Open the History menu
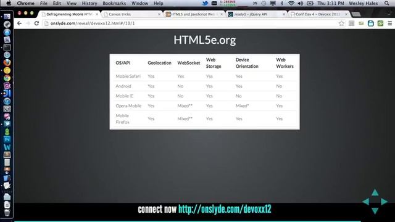The image size is (395, 222). [x=89, y=3]
